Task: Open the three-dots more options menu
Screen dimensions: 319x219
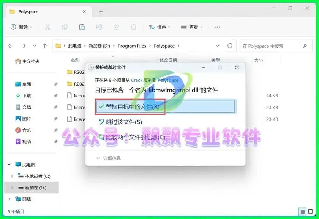Action: click(217, 27)
